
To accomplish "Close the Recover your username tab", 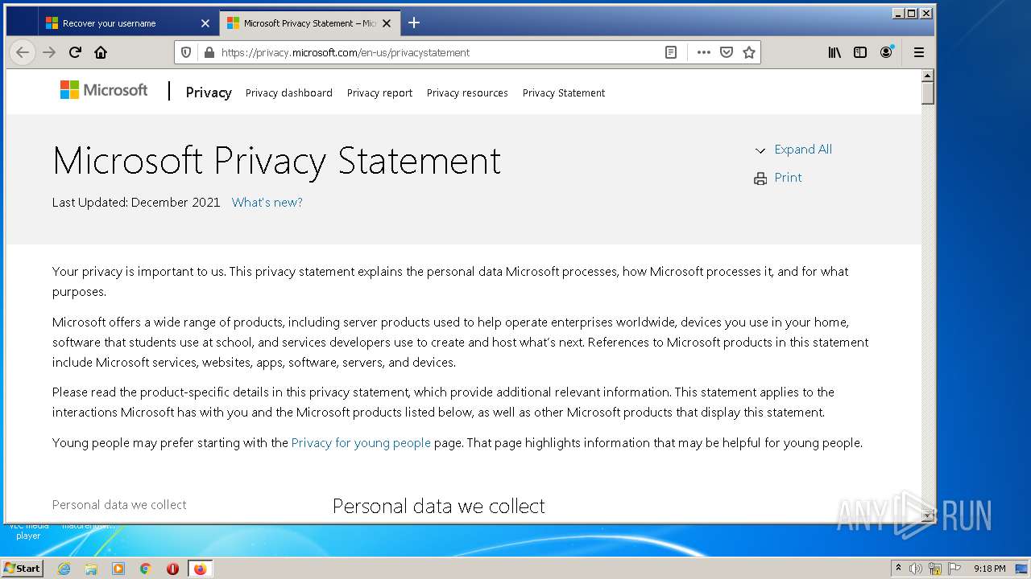I will tap(205, 23).
